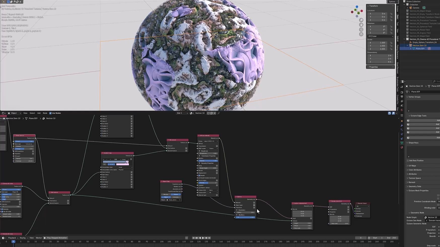This screenshot has width=440, height=247.
Task: Toggle Scale Y lock icon
Action: [391, 46]
